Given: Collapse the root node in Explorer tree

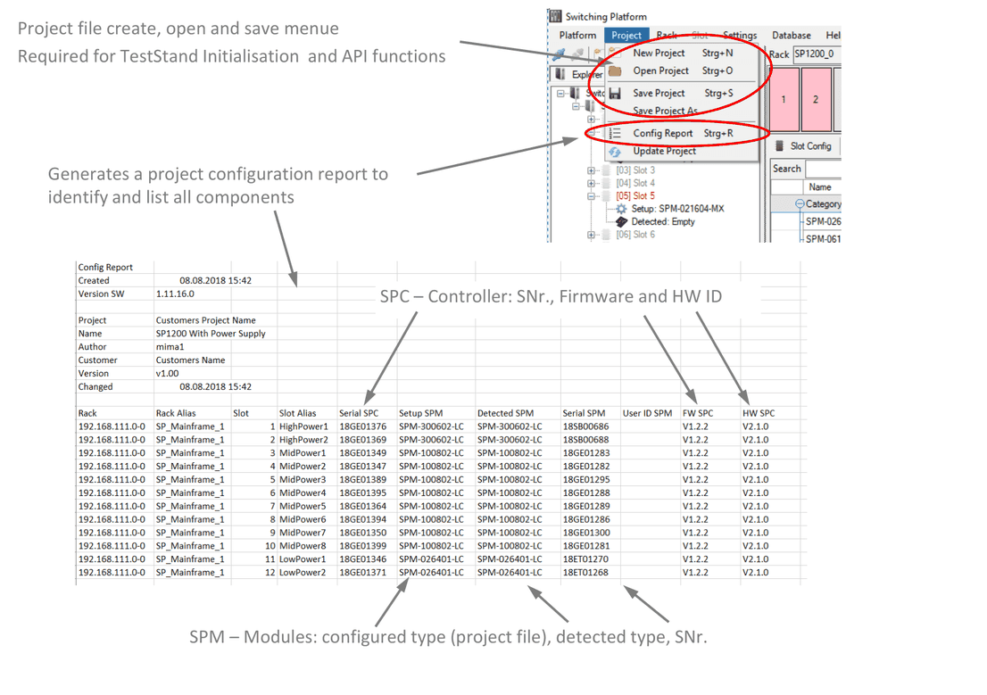Looking at the screenshot, I should point(560,93).
